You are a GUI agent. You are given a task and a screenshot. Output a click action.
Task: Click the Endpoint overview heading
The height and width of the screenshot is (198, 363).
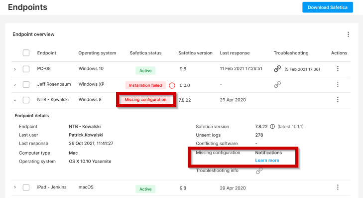(x=33, y=34)
